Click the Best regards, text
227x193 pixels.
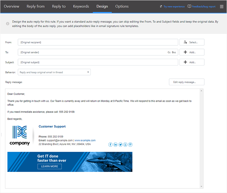click(x=15, y=119)
